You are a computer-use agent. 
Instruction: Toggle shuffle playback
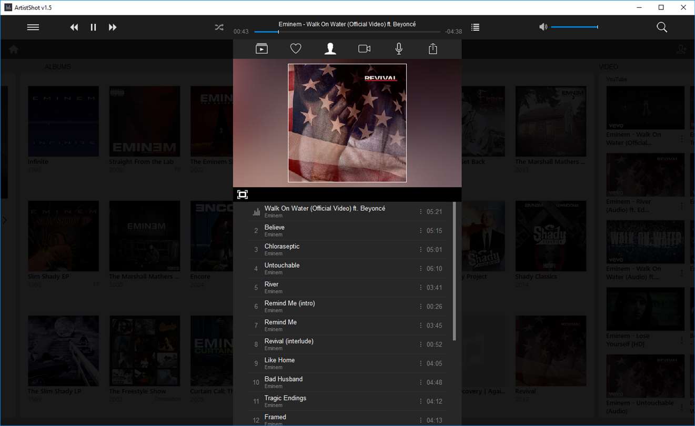(x=219, y=27)
